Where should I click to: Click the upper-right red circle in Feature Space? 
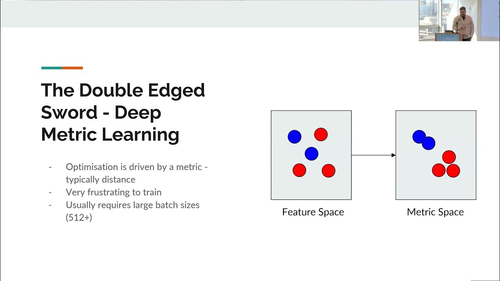(x=321, y=134)
